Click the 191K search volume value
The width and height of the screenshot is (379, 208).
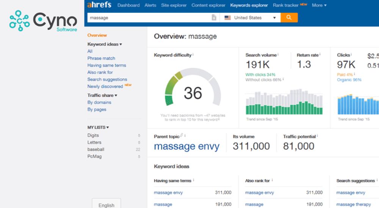point(257,64)
